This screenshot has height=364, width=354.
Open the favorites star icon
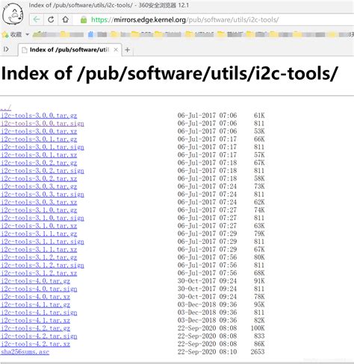click(5, 34)
